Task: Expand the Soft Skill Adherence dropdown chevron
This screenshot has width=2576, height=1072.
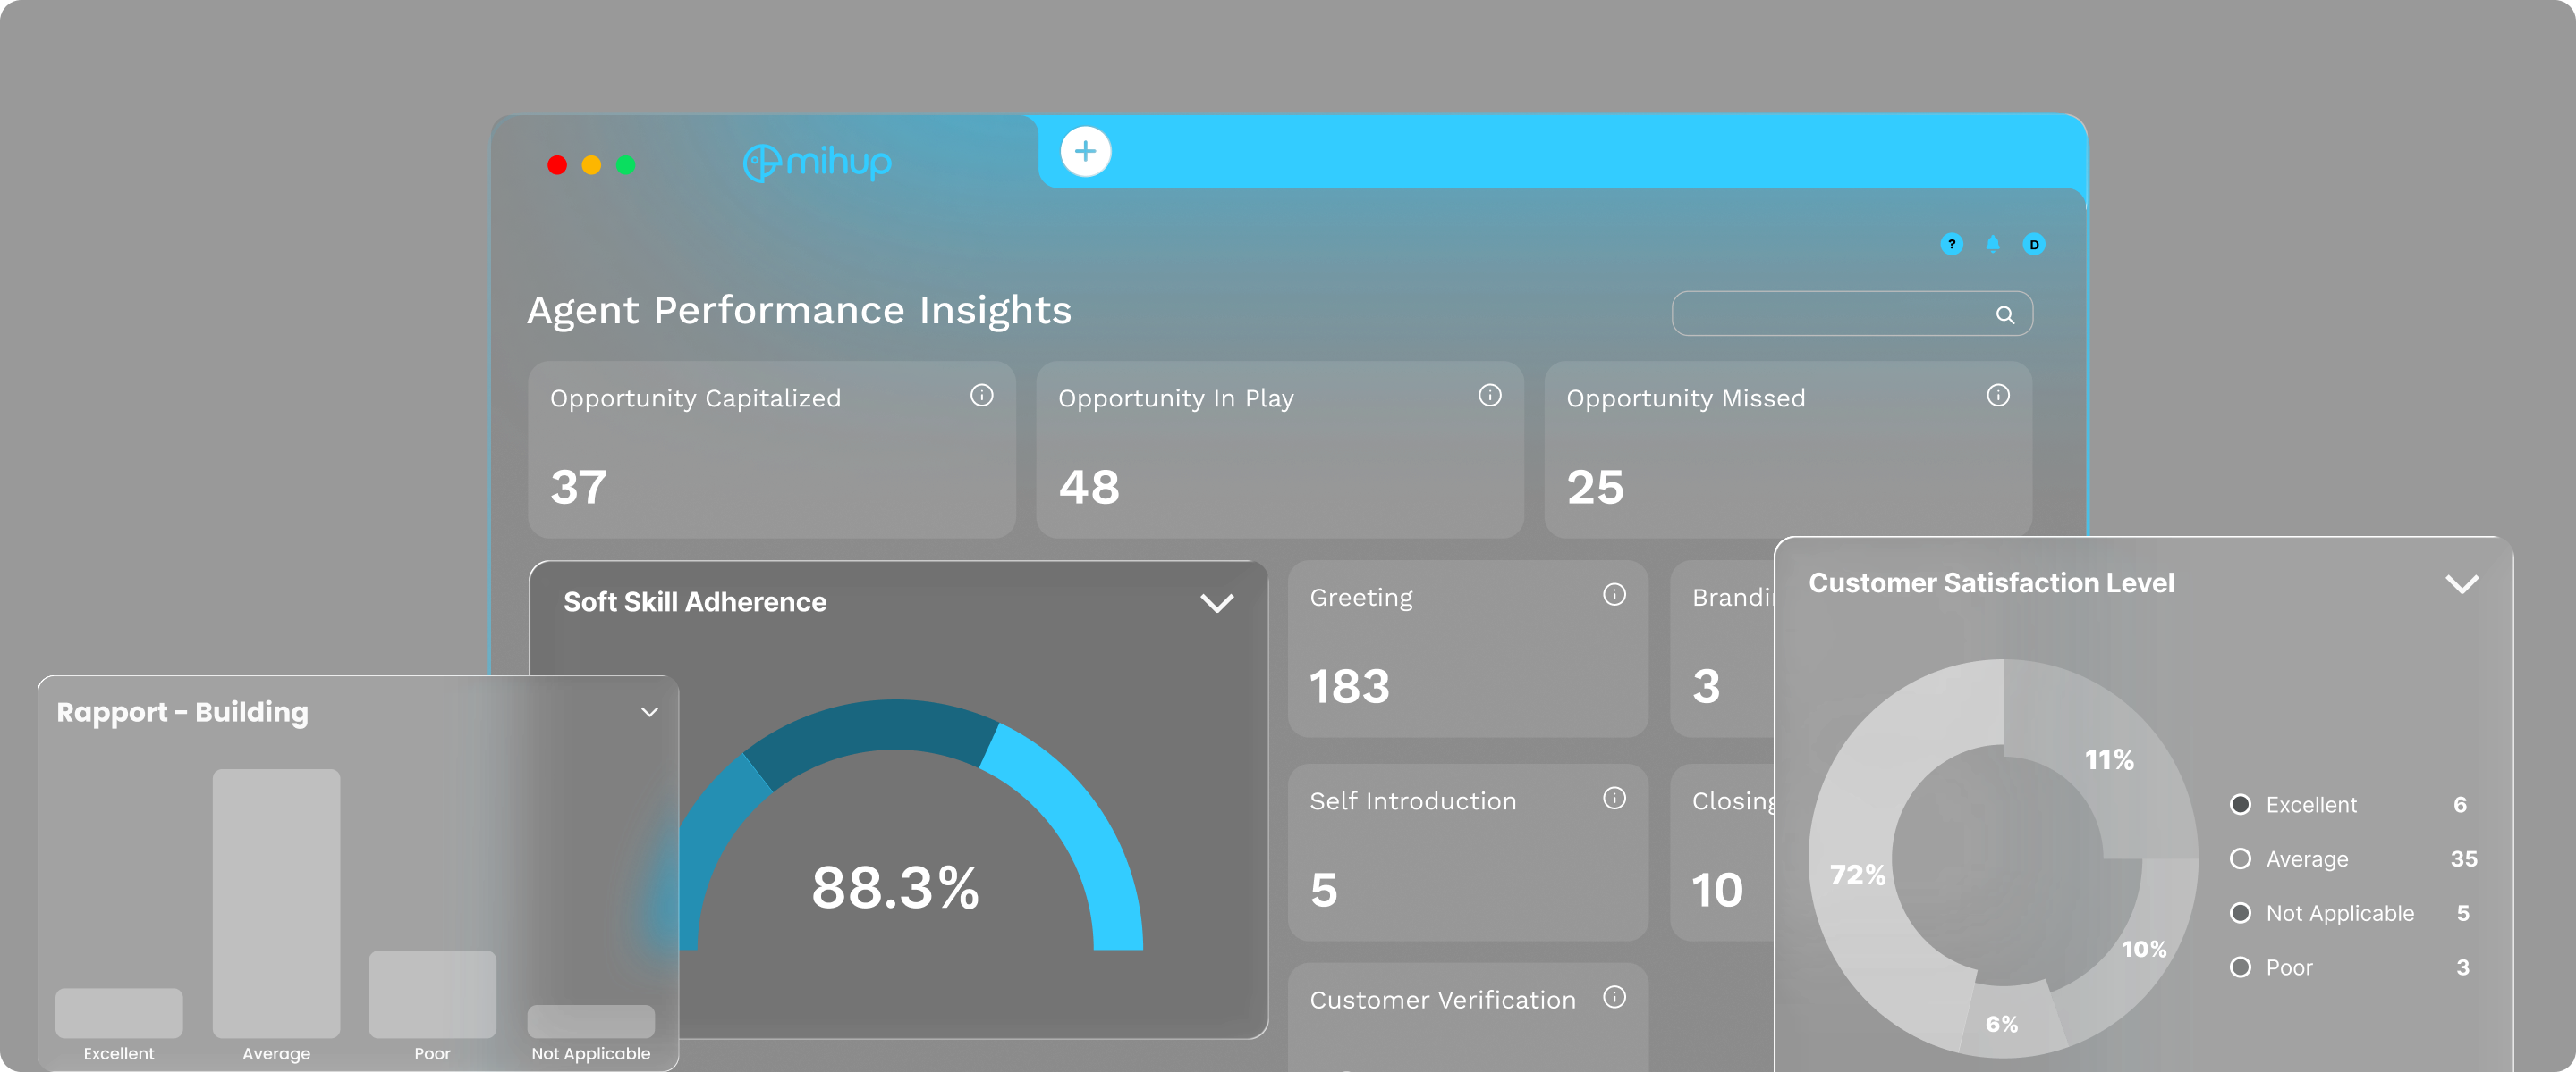Action: tap(1216, 602)
